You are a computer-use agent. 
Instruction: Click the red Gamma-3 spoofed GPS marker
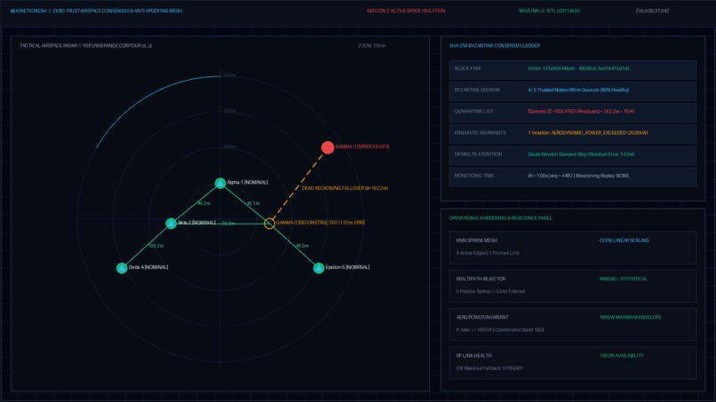pyautogui.click(x=328, y=147)
